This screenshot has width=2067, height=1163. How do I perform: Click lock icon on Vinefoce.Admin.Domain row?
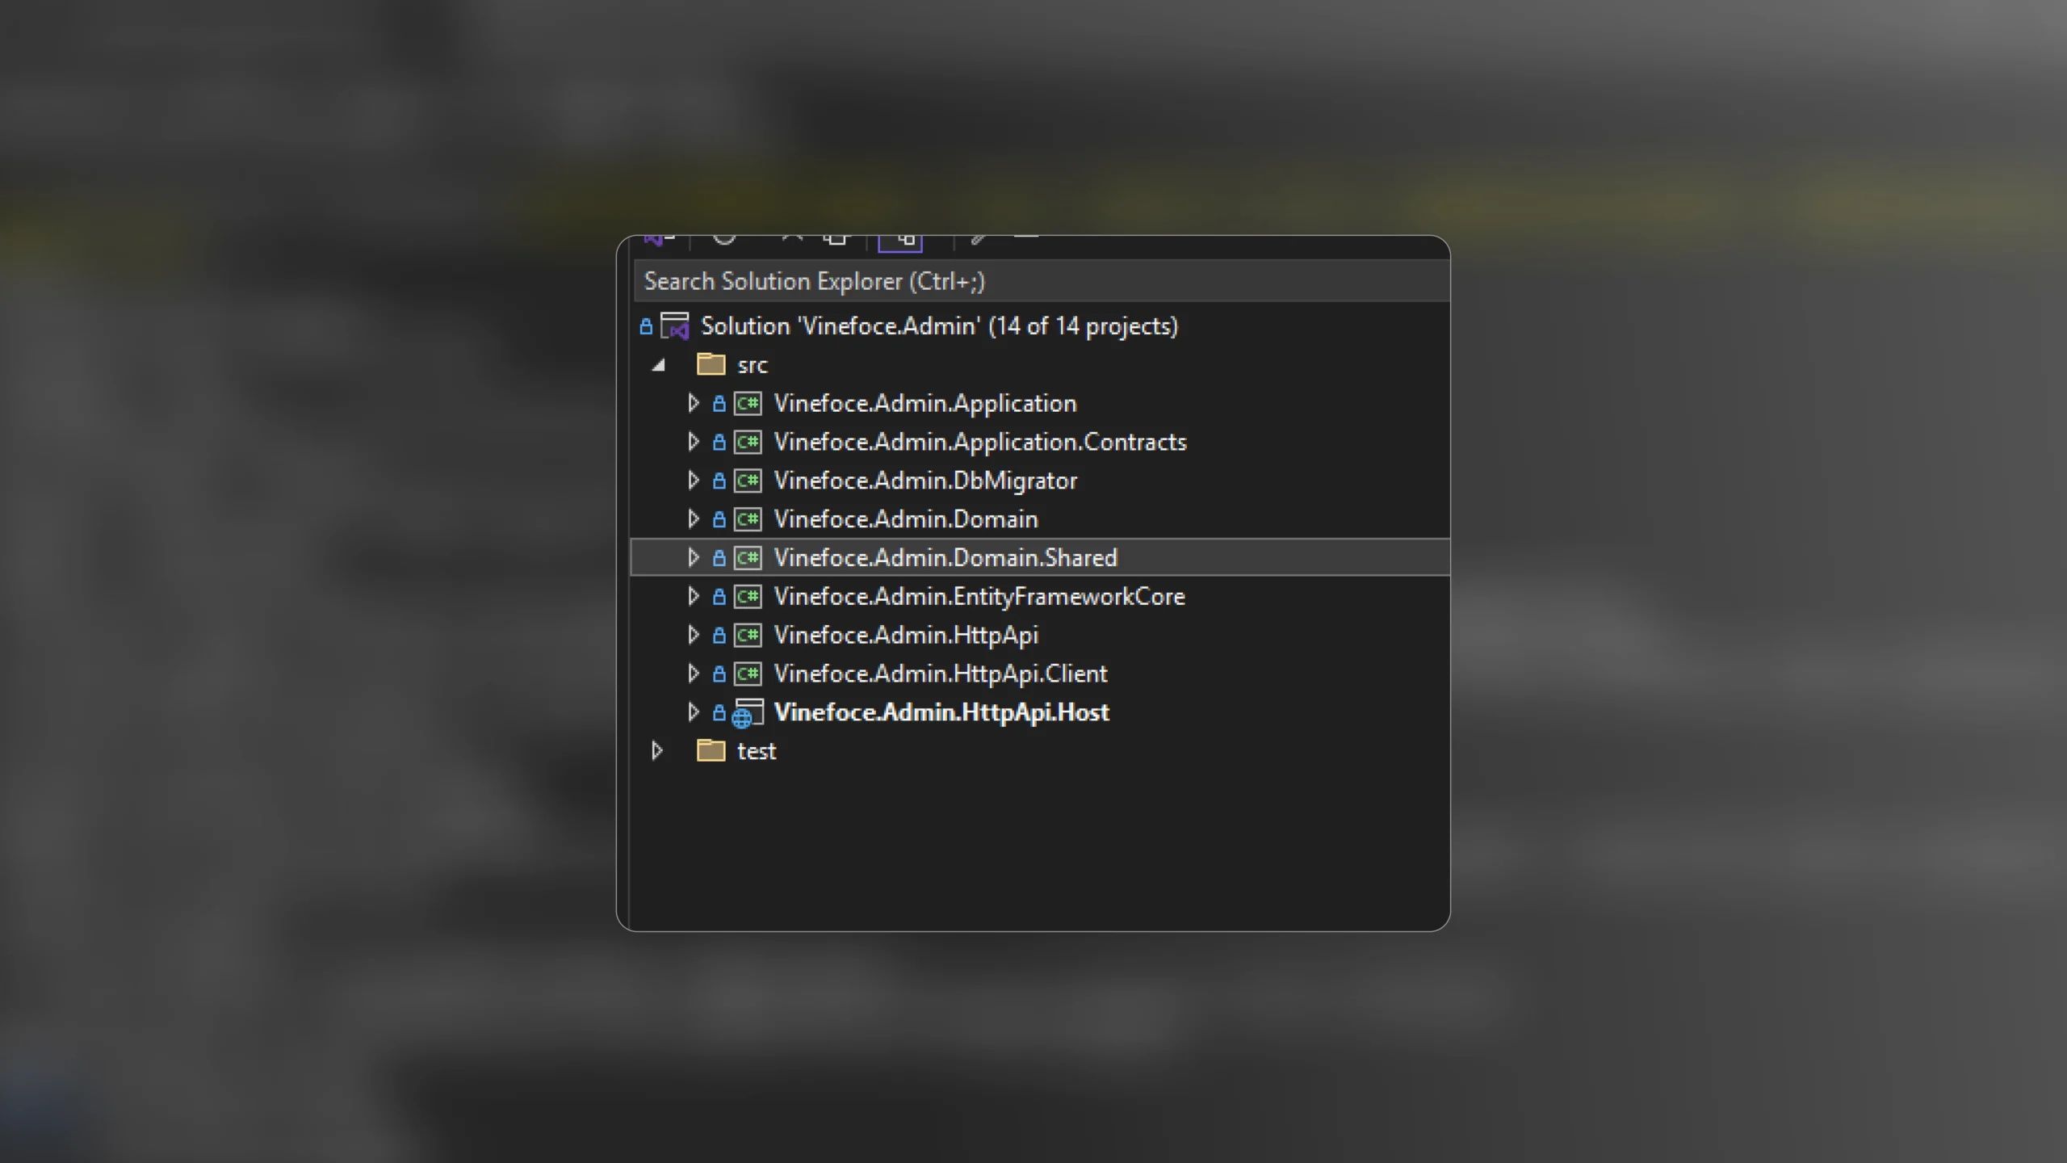pos(719,519)
